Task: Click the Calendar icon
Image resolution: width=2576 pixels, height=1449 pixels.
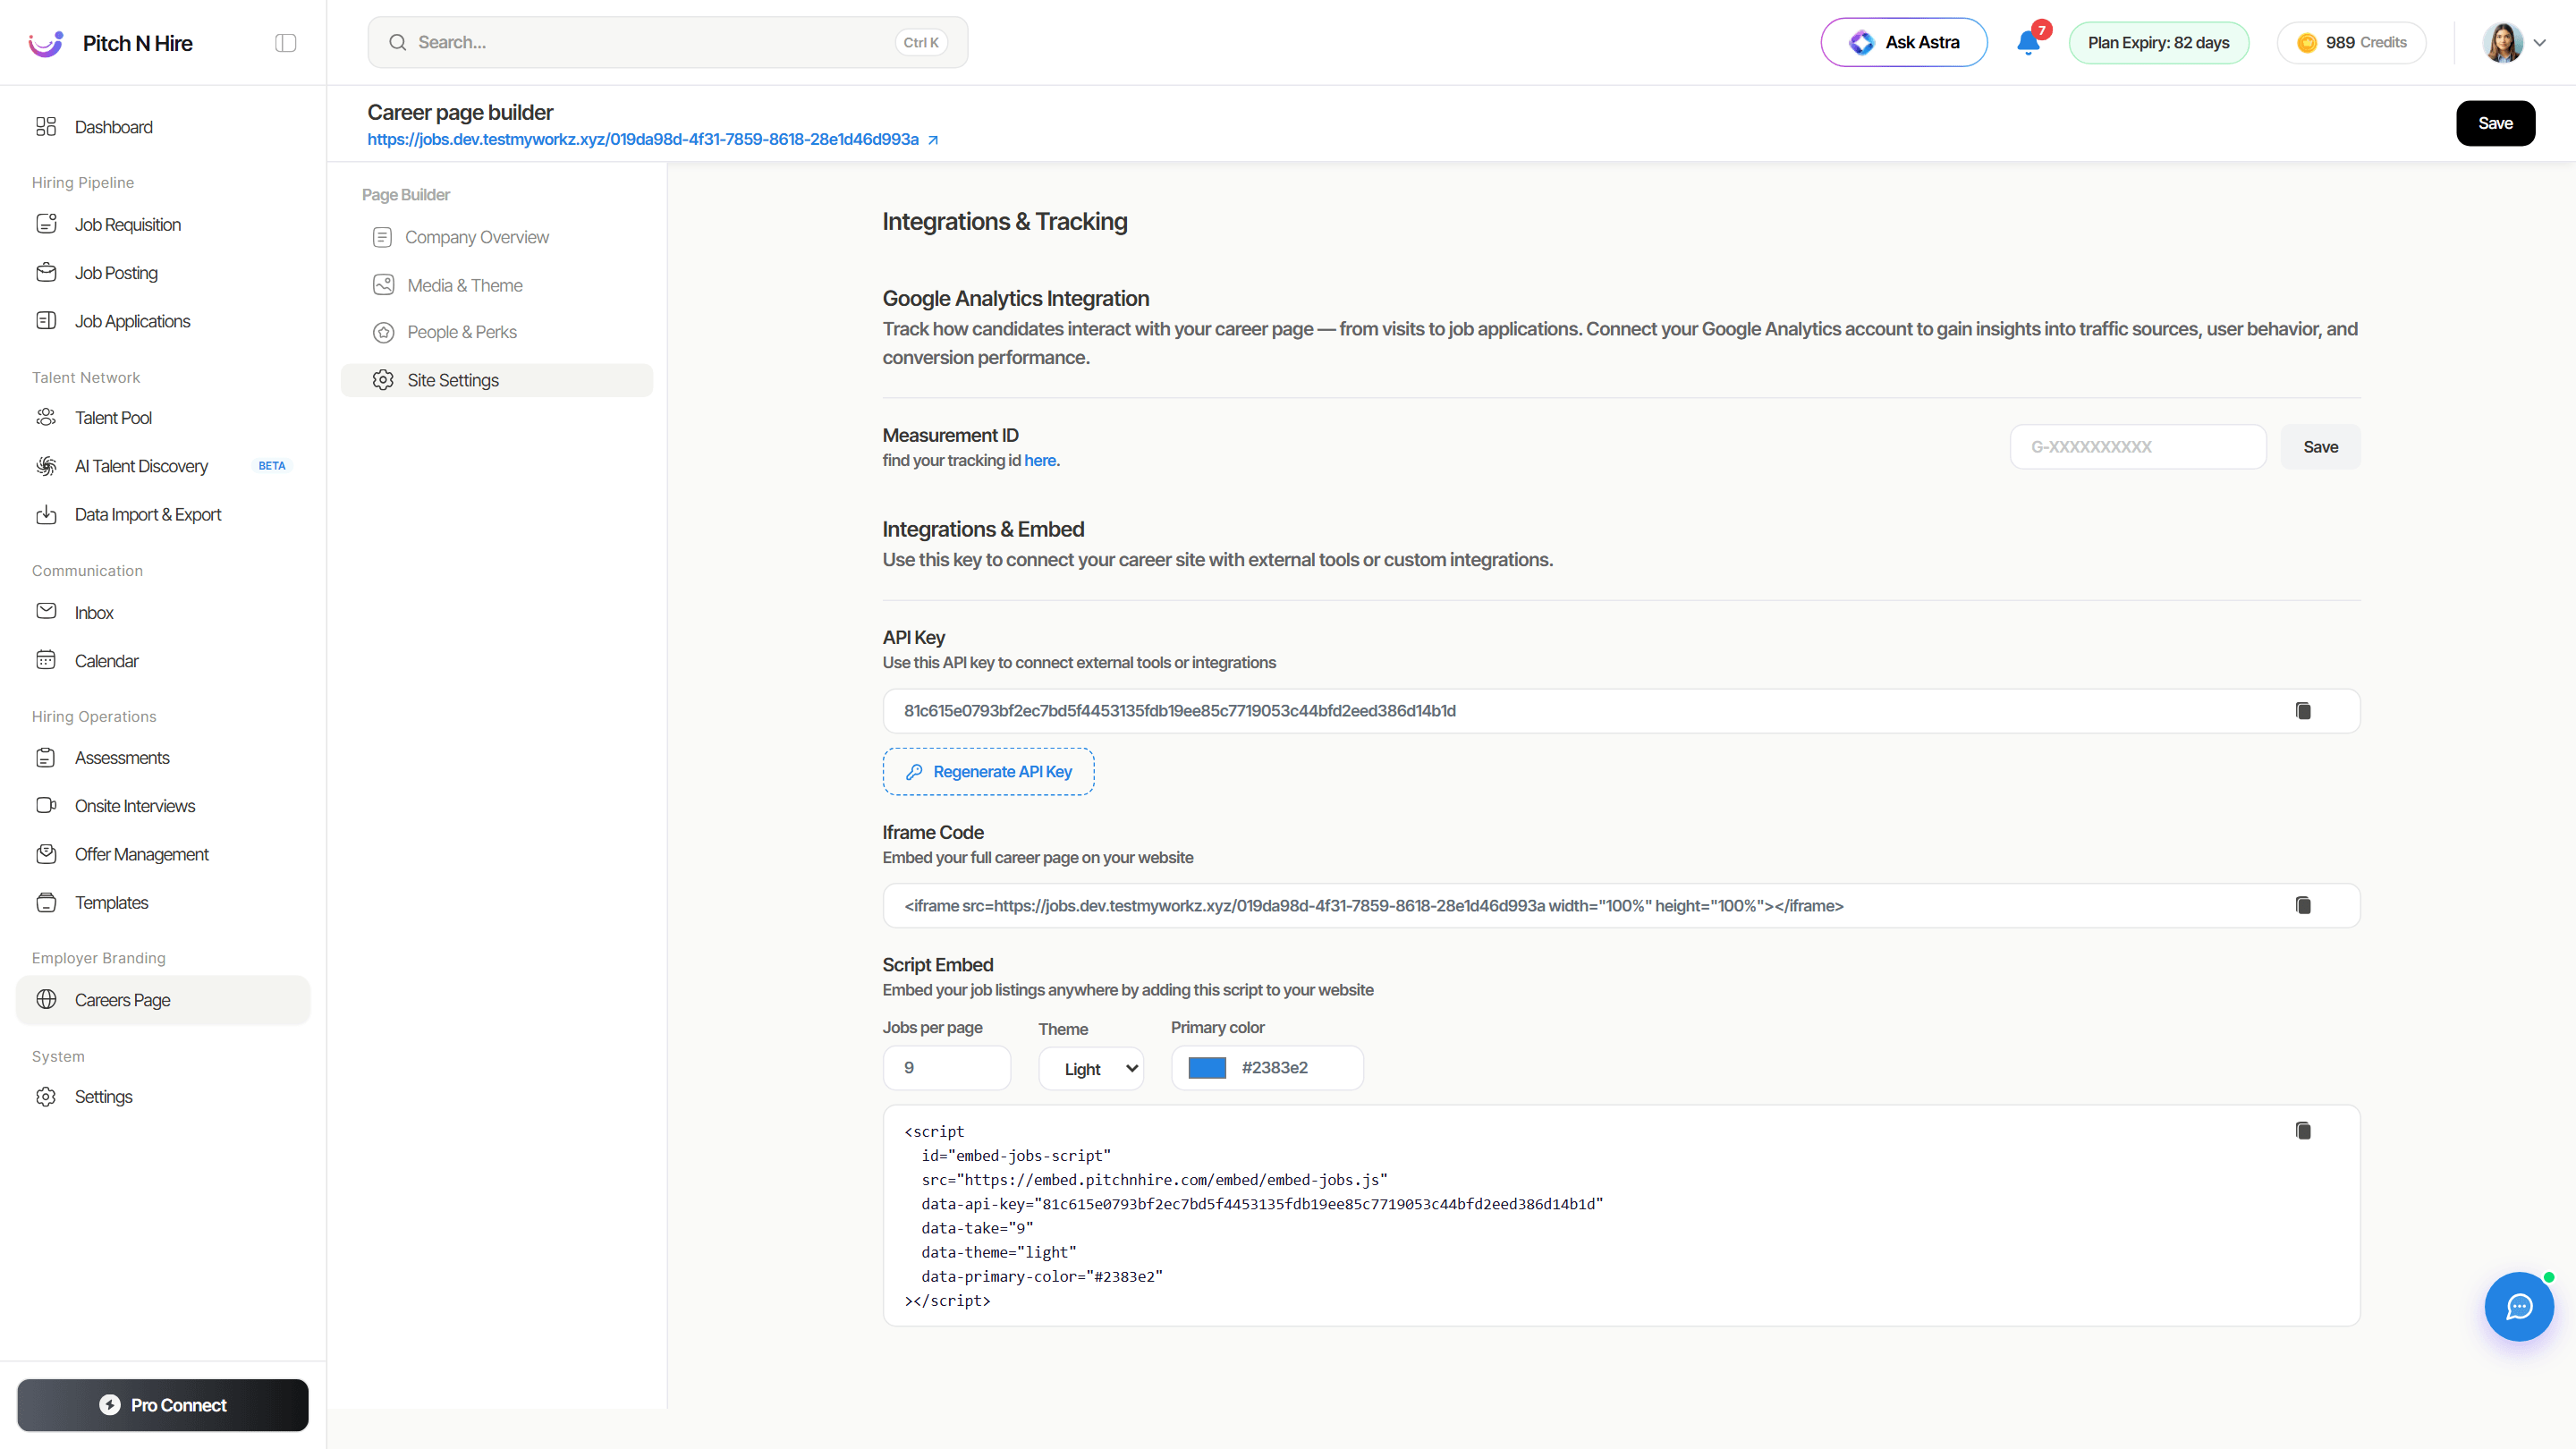Action: 46,660
